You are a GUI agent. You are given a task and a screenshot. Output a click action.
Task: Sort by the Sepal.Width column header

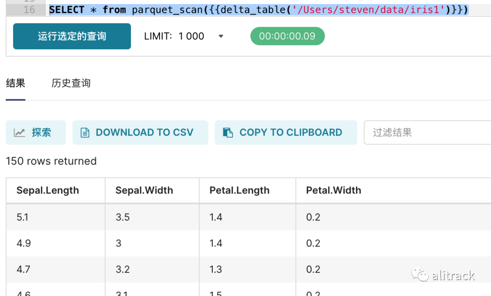pos(144,190)
